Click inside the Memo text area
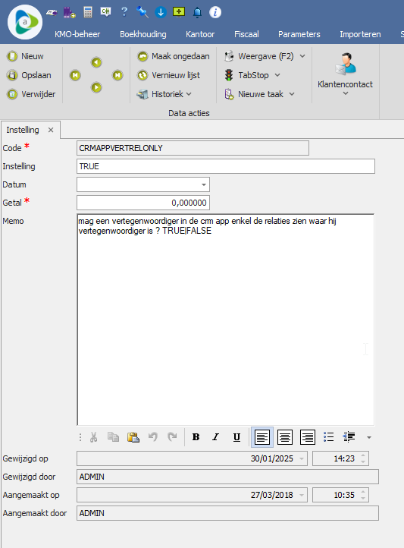Image resolution: width=404 pixels, height=548 pixels. (225, 320)
